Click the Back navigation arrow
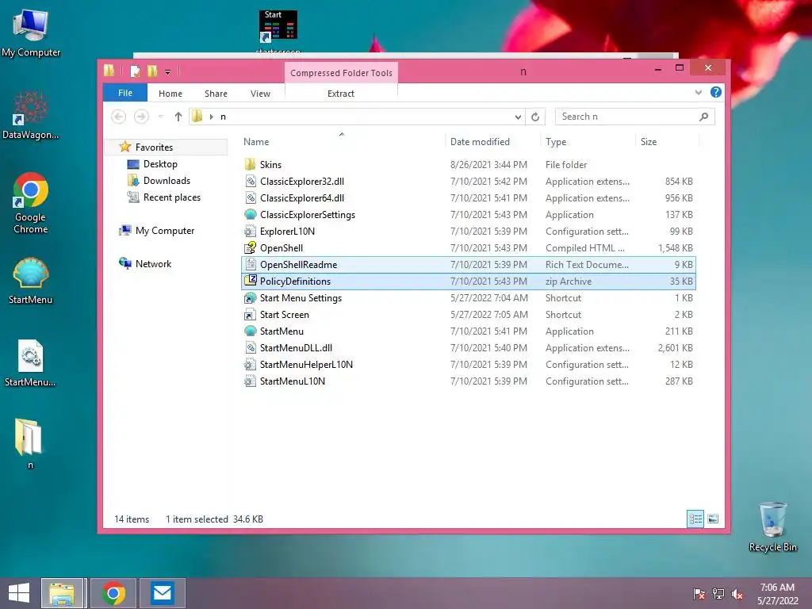 [119, 117]
